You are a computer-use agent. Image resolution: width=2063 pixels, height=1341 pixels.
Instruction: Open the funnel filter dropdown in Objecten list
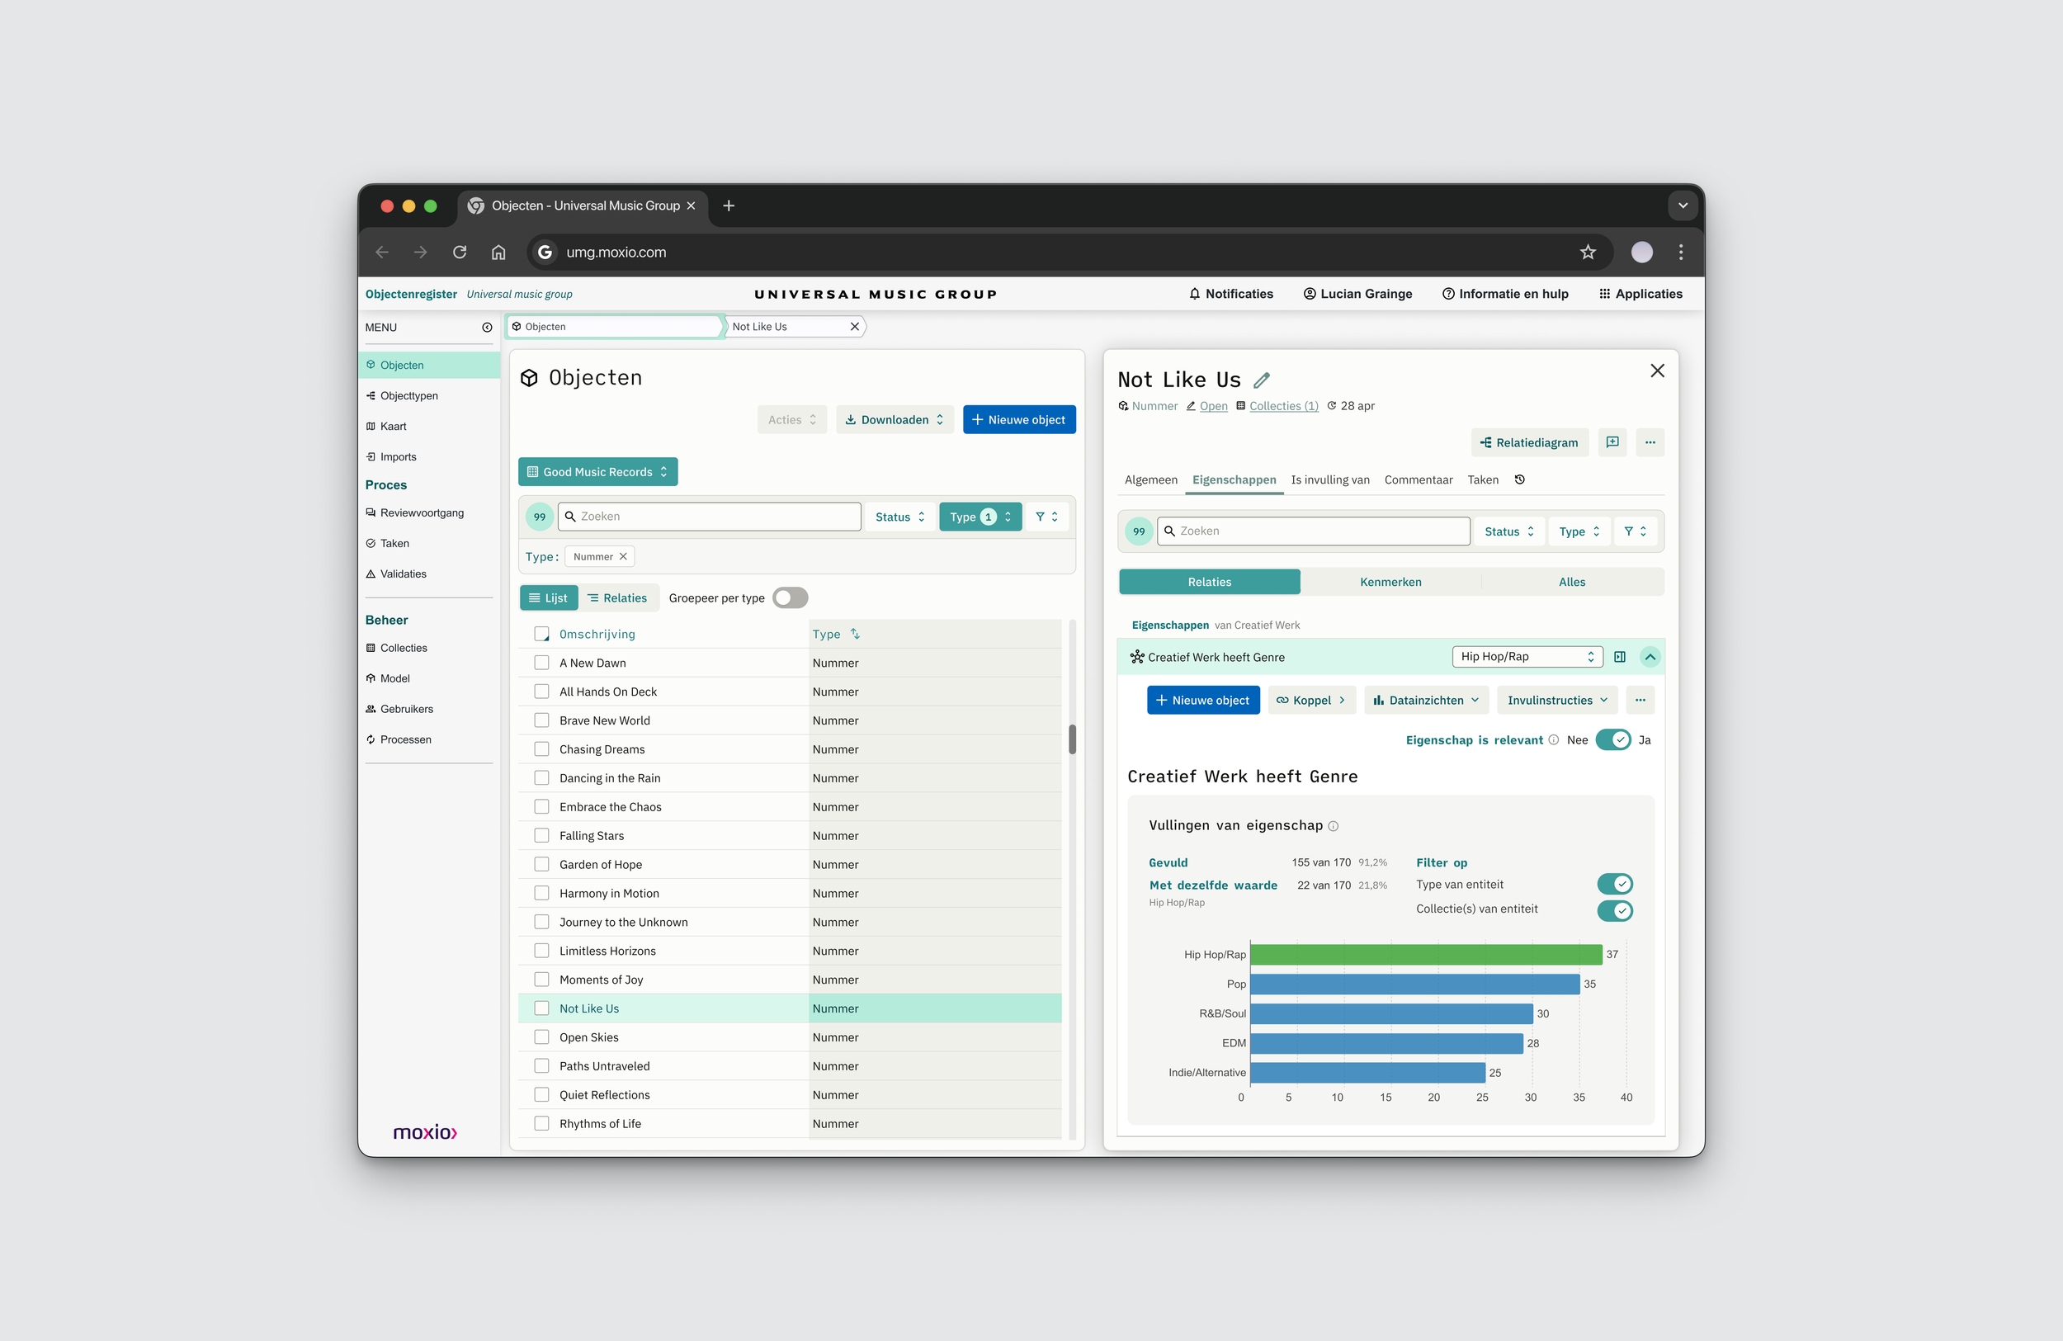point(1047,517)
